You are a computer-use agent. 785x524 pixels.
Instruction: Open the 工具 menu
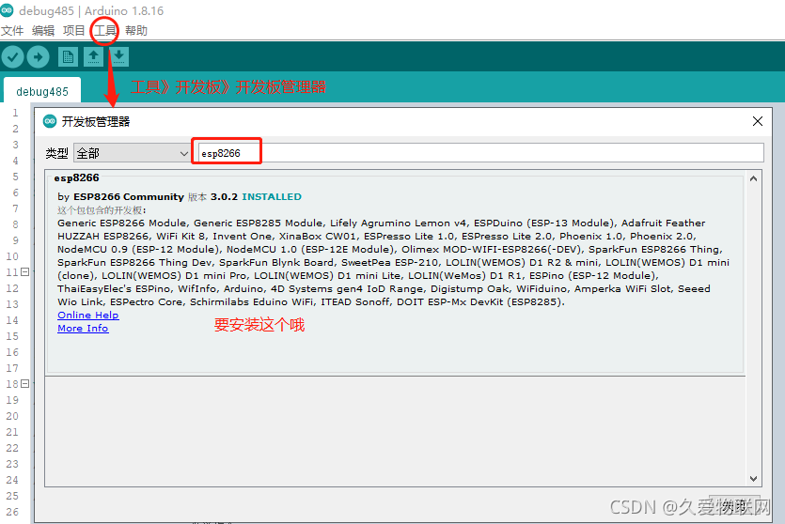[105, 30]
